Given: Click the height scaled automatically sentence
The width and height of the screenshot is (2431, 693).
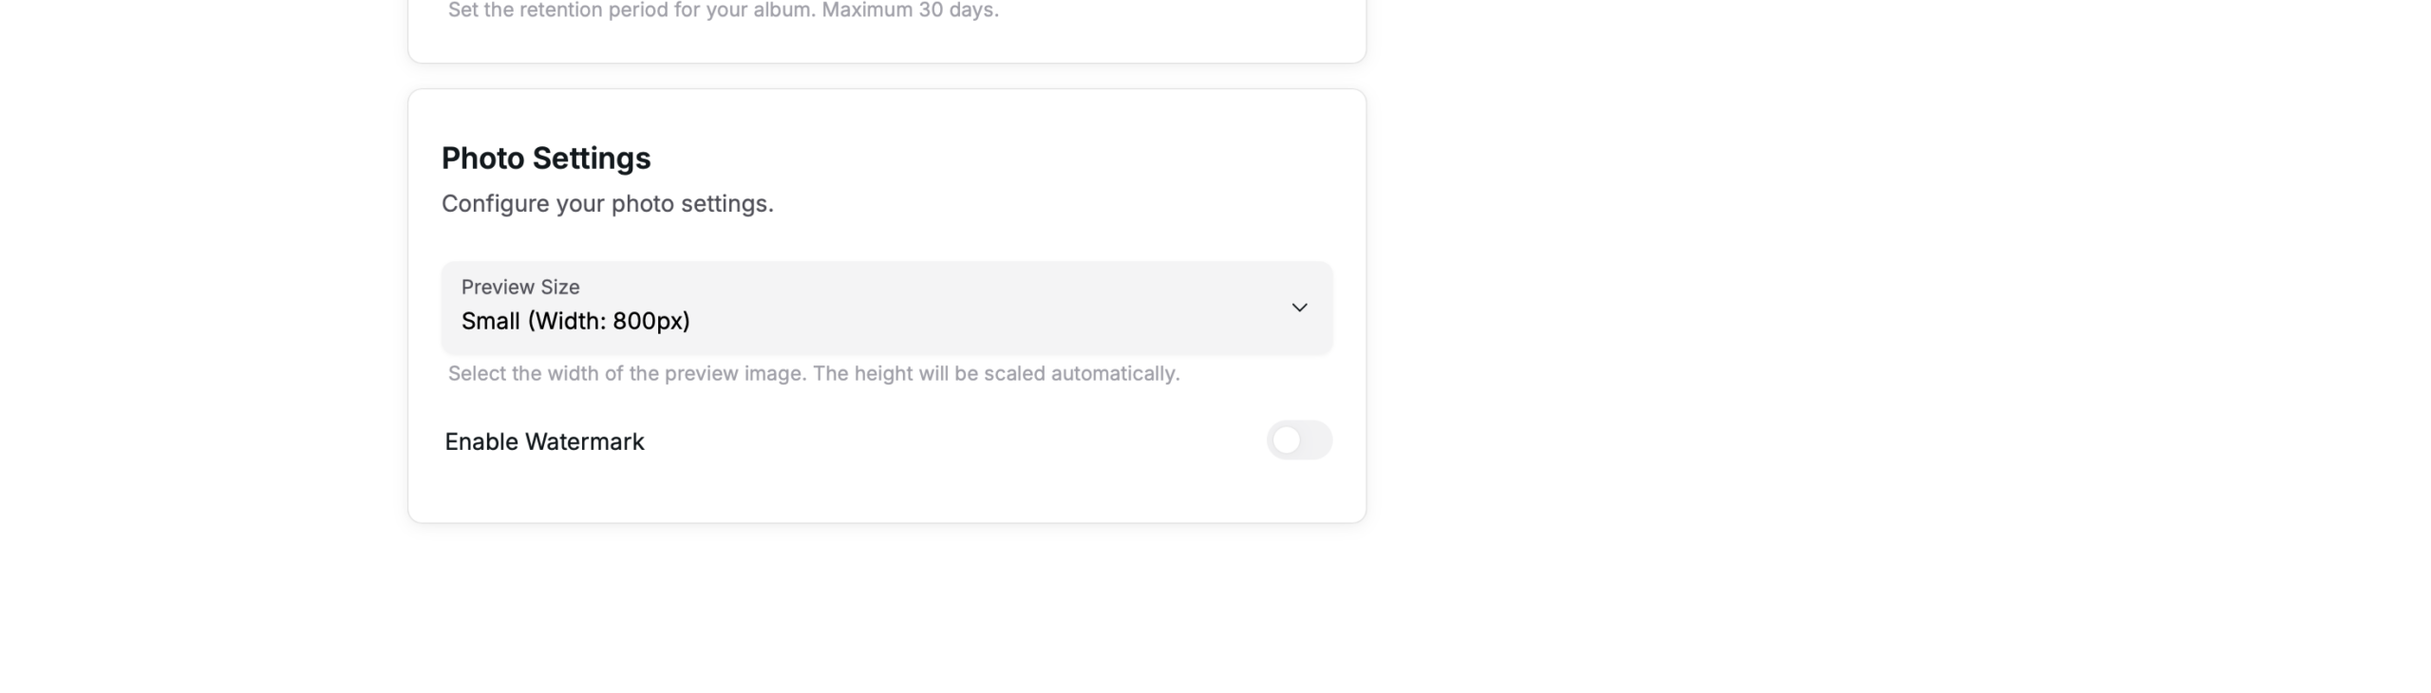Looking at the screenshot, I should [x=996, y=374].
